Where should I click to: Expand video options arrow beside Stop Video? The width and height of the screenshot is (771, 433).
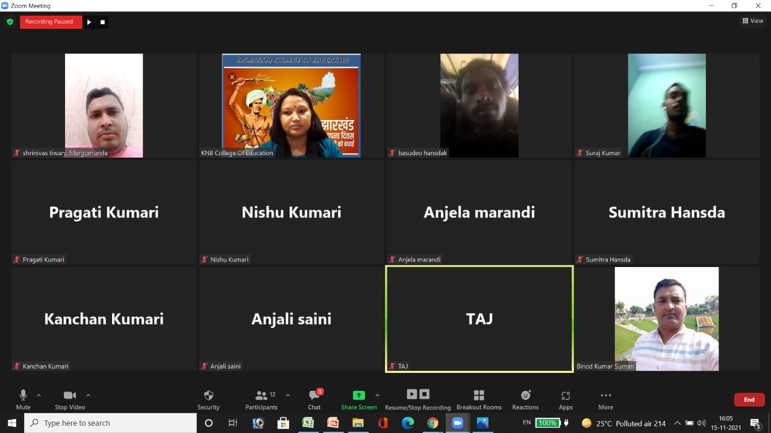coord(88,395)
